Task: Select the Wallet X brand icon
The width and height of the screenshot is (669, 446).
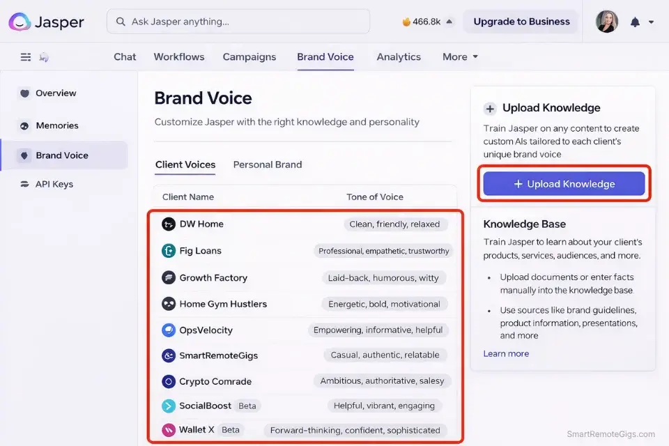Action: pyautogui.click(x=168, y=430)
